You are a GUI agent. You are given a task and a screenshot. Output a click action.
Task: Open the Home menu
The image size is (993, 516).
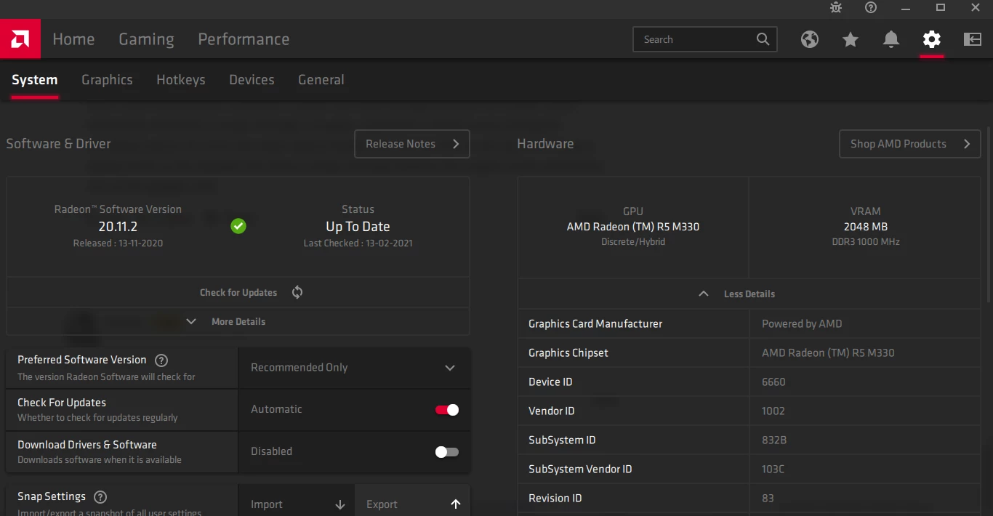click(x=73, y=39)
